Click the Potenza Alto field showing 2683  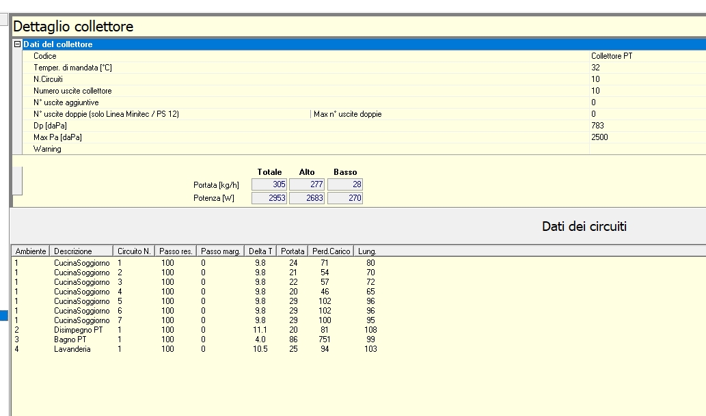pos(307,198)
